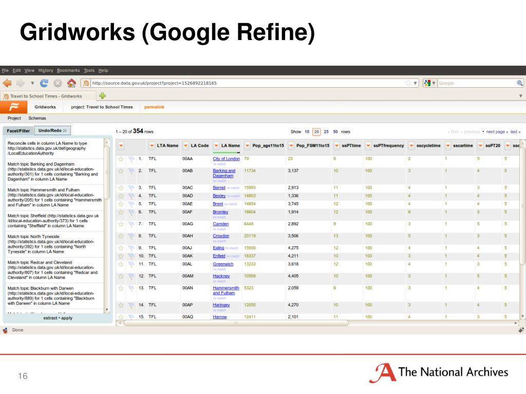Show 50 rows per page
The image size is (526, 394).
click(335, 132)
